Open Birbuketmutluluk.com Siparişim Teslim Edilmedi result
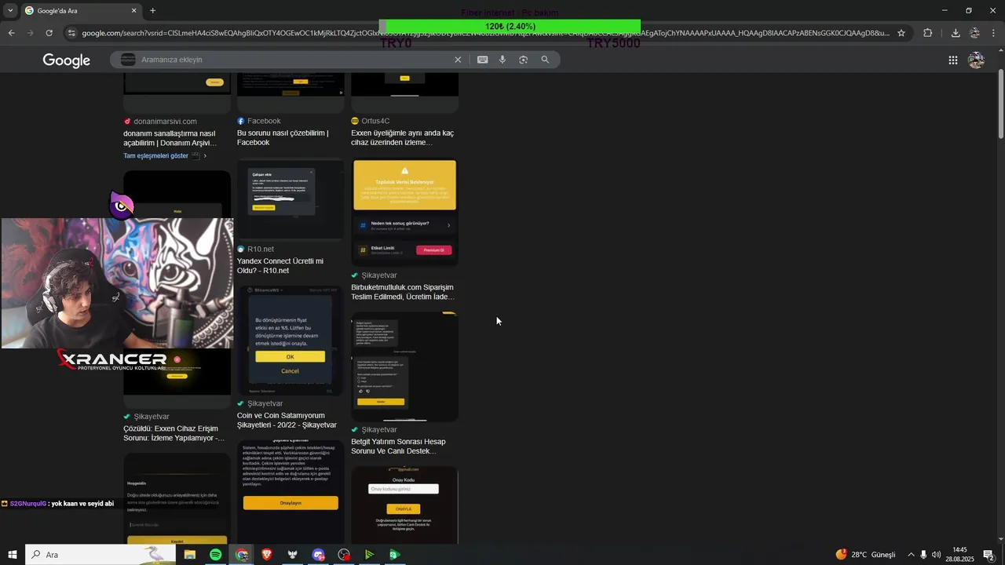 (x=403, y=292)
